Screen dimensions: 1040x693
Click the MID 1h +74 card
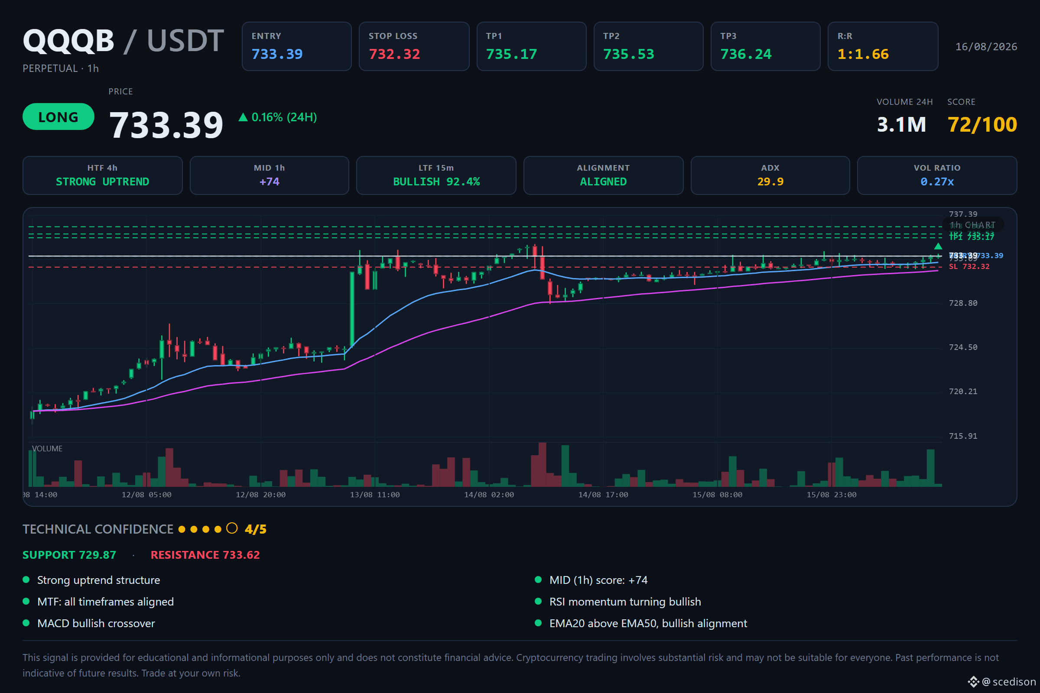tap(269, 175)
